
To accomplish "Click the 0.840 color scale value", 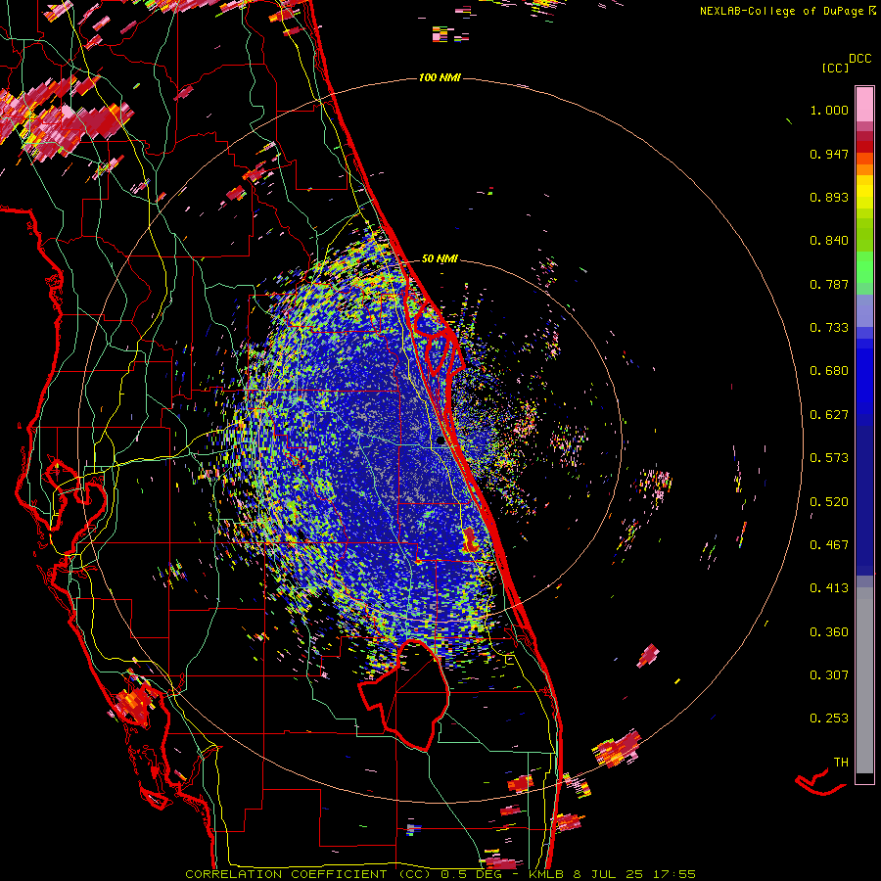I will coord(829,241).
